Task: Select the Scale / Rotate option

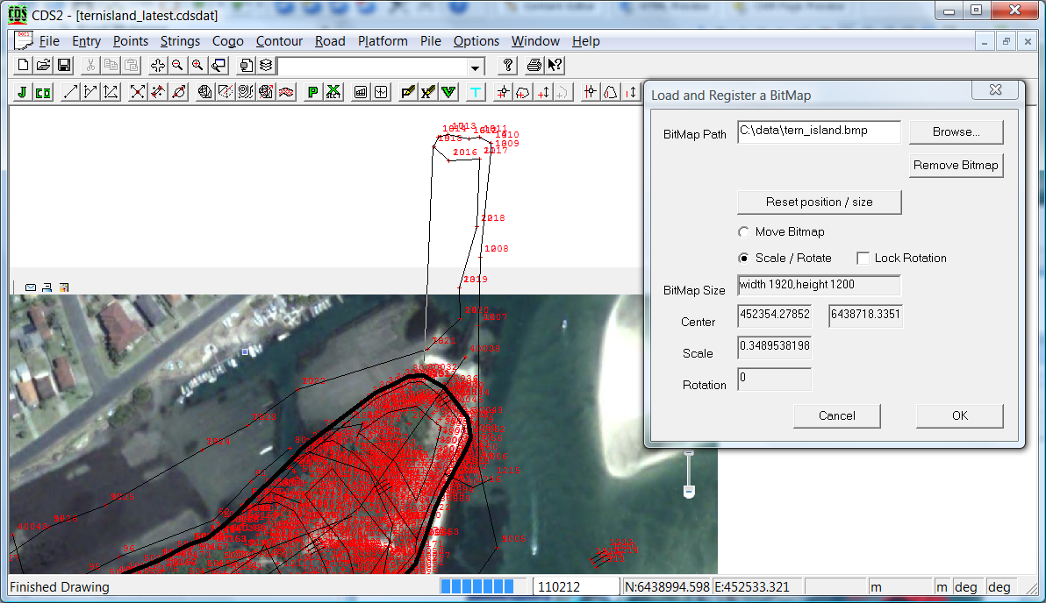Action: (744, 259)
